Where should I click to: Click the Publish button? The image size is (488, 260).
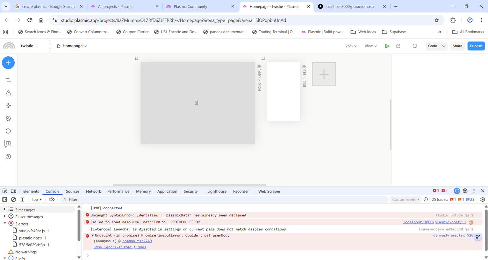(476, 46)
